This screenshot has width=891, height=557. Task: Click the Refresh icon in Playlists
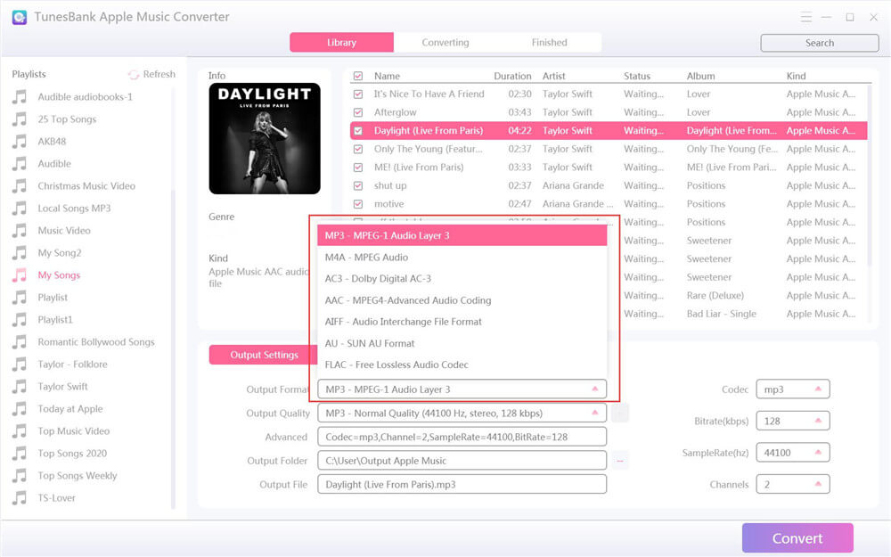(134, 75)
